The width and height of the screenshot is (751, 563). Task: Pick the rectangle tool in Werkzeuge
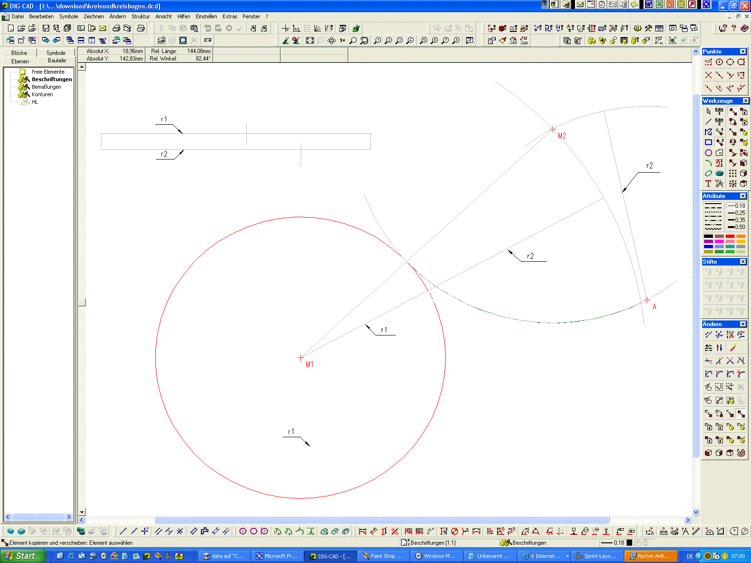[708, 142]
